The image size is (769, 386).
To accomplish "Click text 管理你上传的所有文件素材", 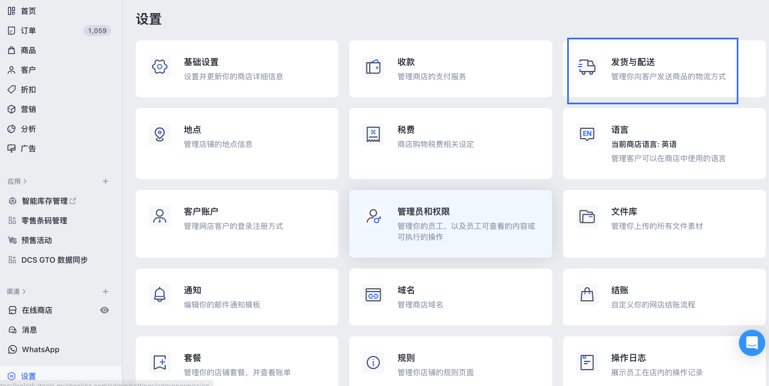I will [x=657, y=226].
